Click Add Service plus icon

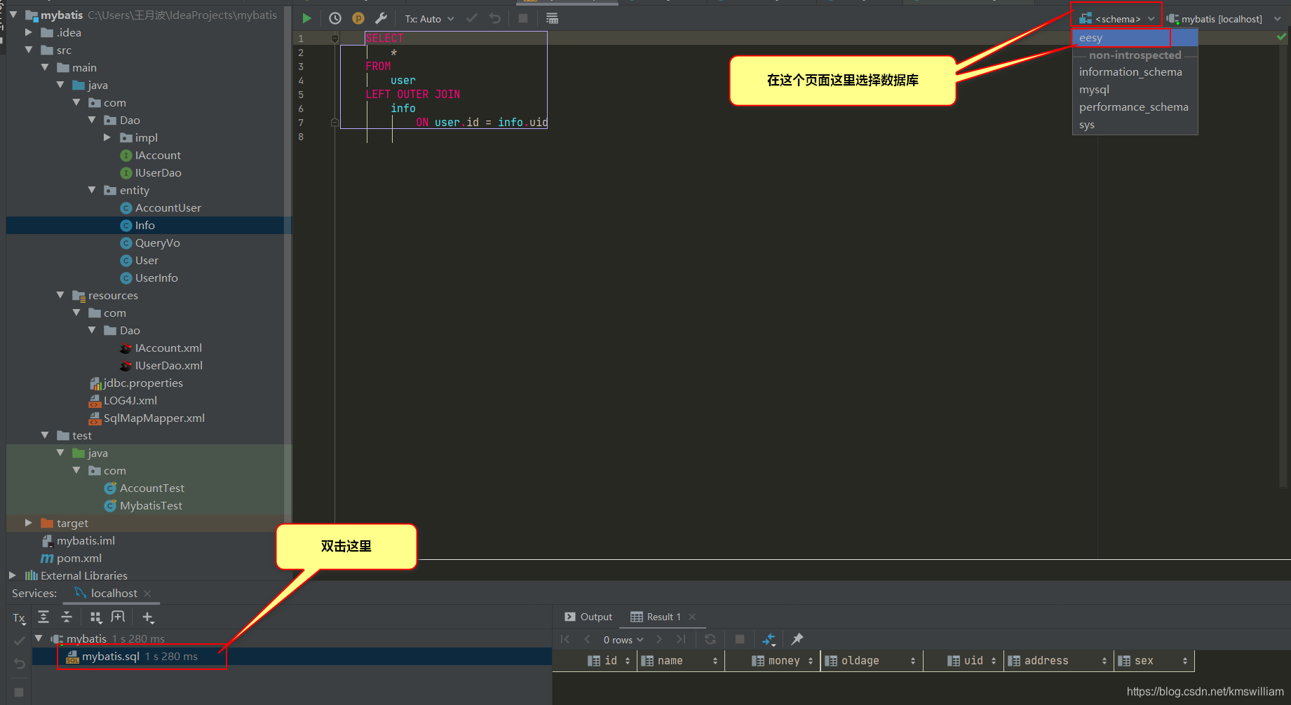coord(148,617)
